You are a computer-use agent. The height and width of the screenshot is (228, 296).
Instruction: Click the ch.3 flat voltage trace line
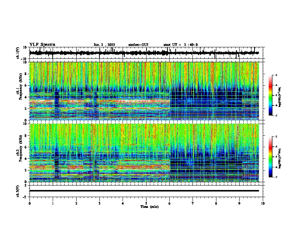[144, 191]
